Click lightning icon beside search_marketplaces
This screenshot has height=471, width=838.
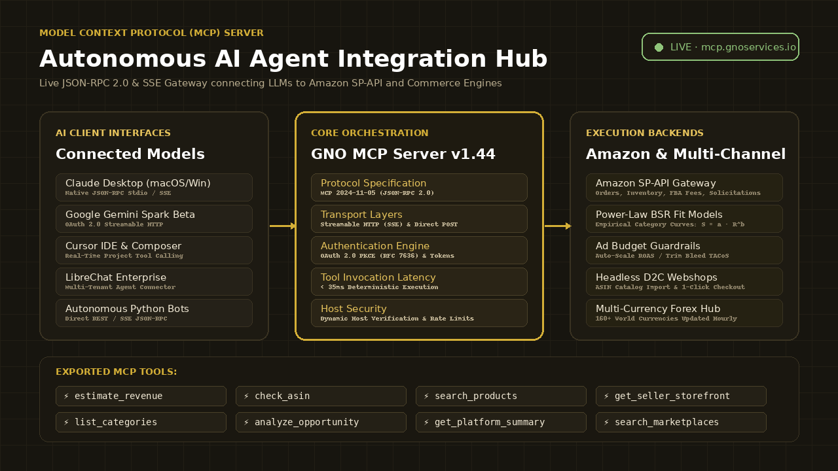pyautogui.click(x=606, y=423)
